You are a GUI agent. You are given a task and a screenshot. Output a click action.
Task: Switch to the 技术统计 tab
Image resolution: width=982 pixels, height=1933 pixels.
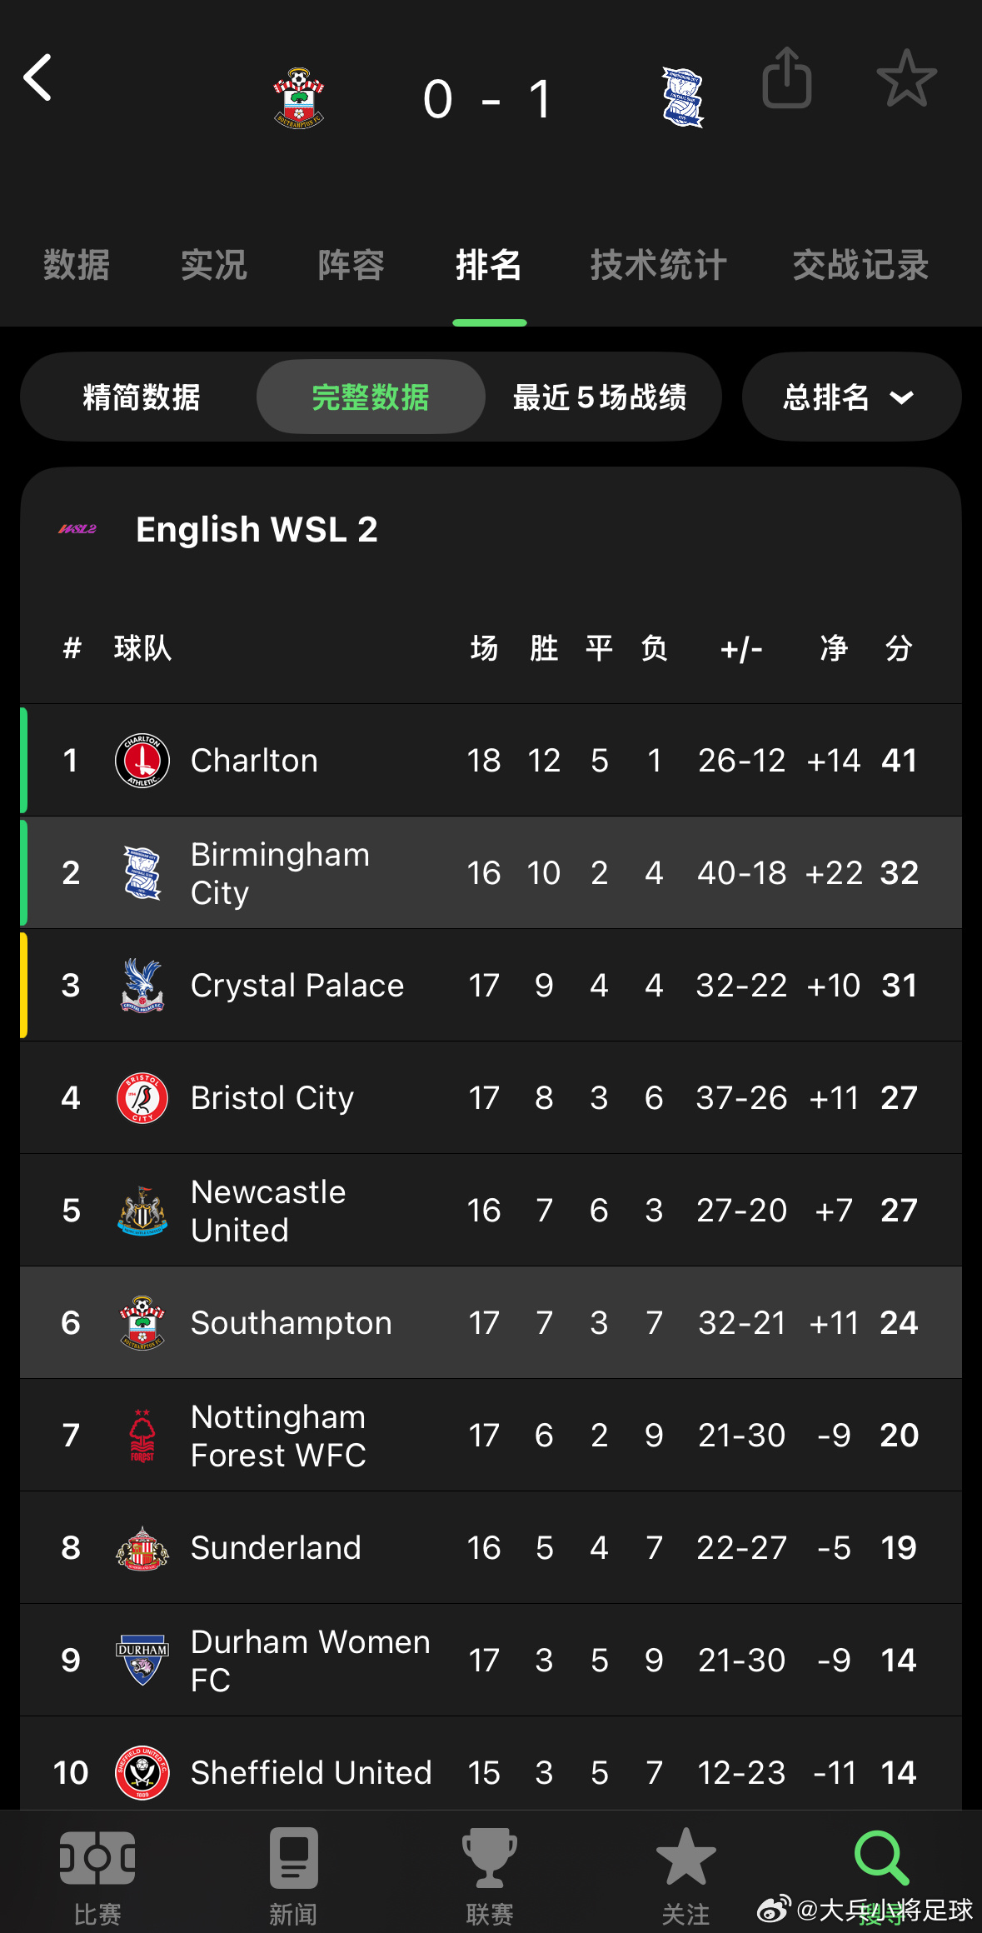pos(658,265)
